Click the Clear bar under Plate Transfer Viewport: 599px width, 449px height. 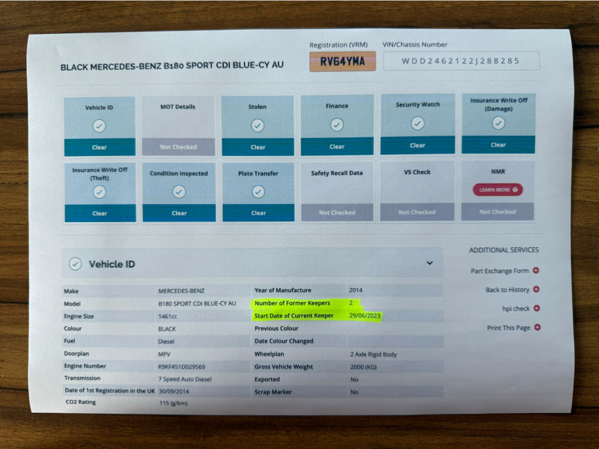258,213
